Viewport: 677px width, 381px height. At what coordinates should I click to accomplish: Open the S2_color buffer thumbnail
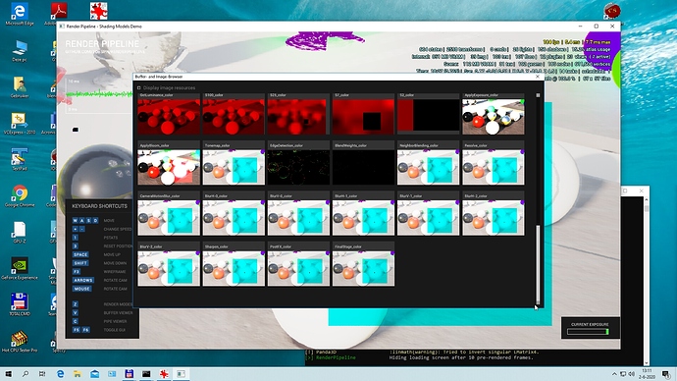(x=429, y=117)
